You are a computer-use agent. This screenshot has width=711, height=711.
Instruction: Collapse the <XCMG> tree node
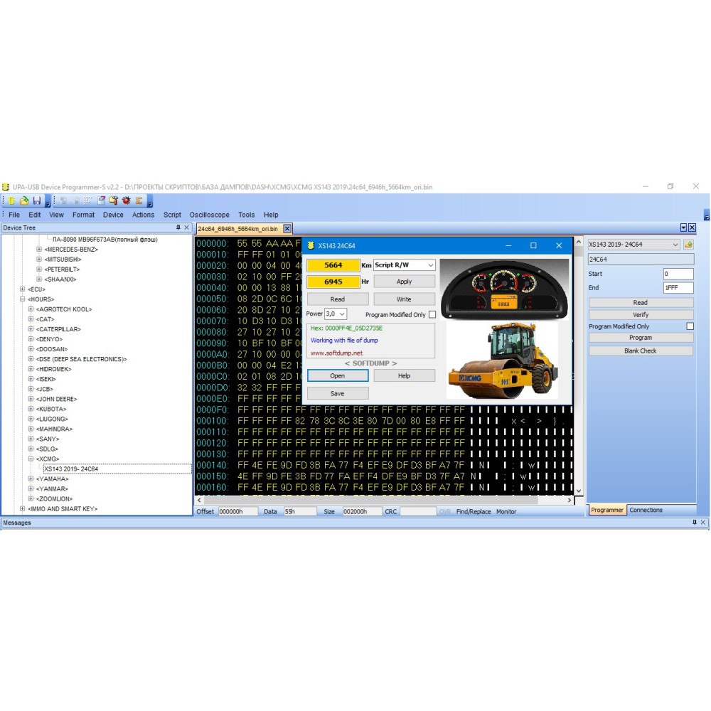pos(31,459)
